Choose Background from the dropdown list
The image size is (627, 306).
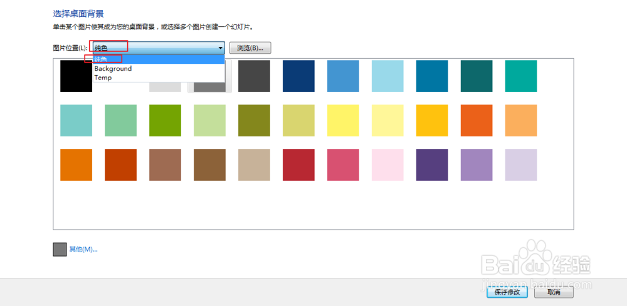pyautogui.click(x=159, y=69)
